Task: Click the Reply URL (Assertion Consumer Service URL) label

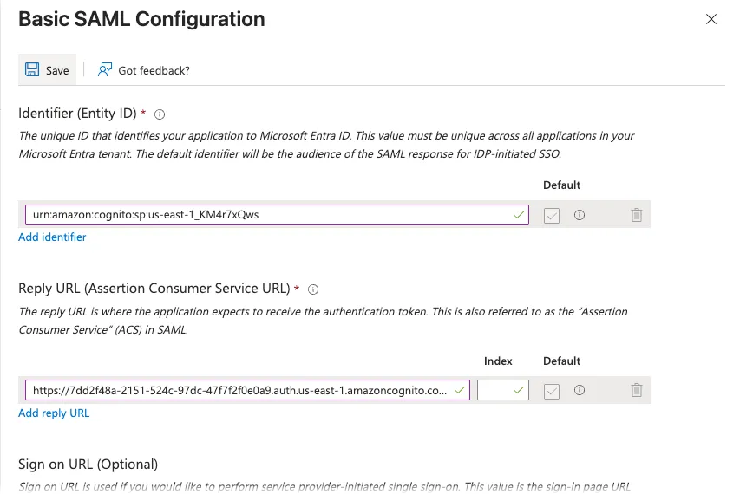Action: (154, 289)
